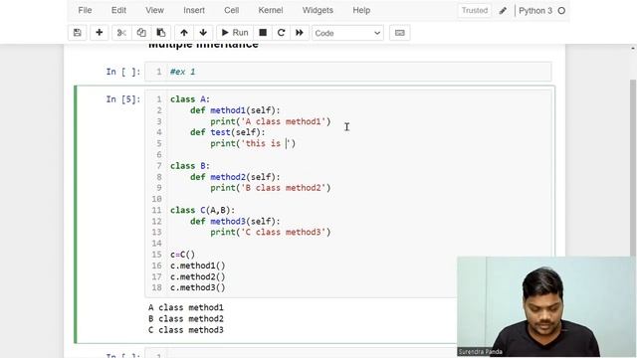The height and width of the screenshot is (358, 637).
Task: Open the View menu
Action: pos(155,10)
